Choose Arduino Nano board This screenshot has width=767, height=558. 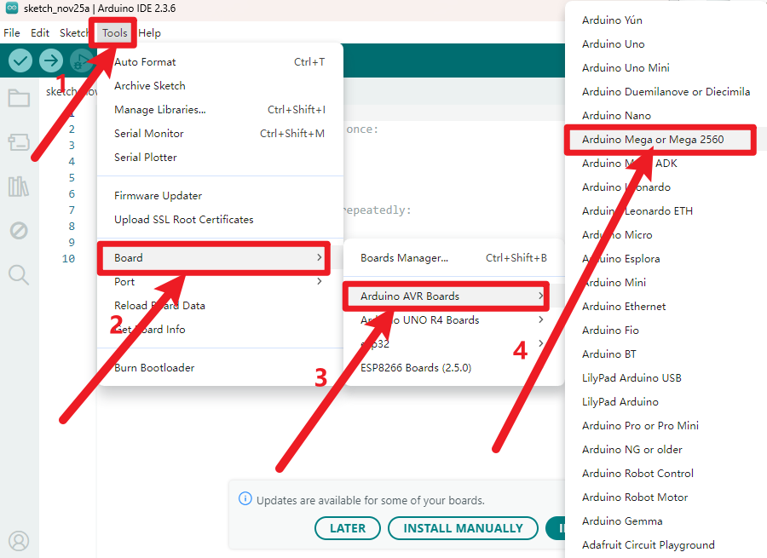coord(666,116)
